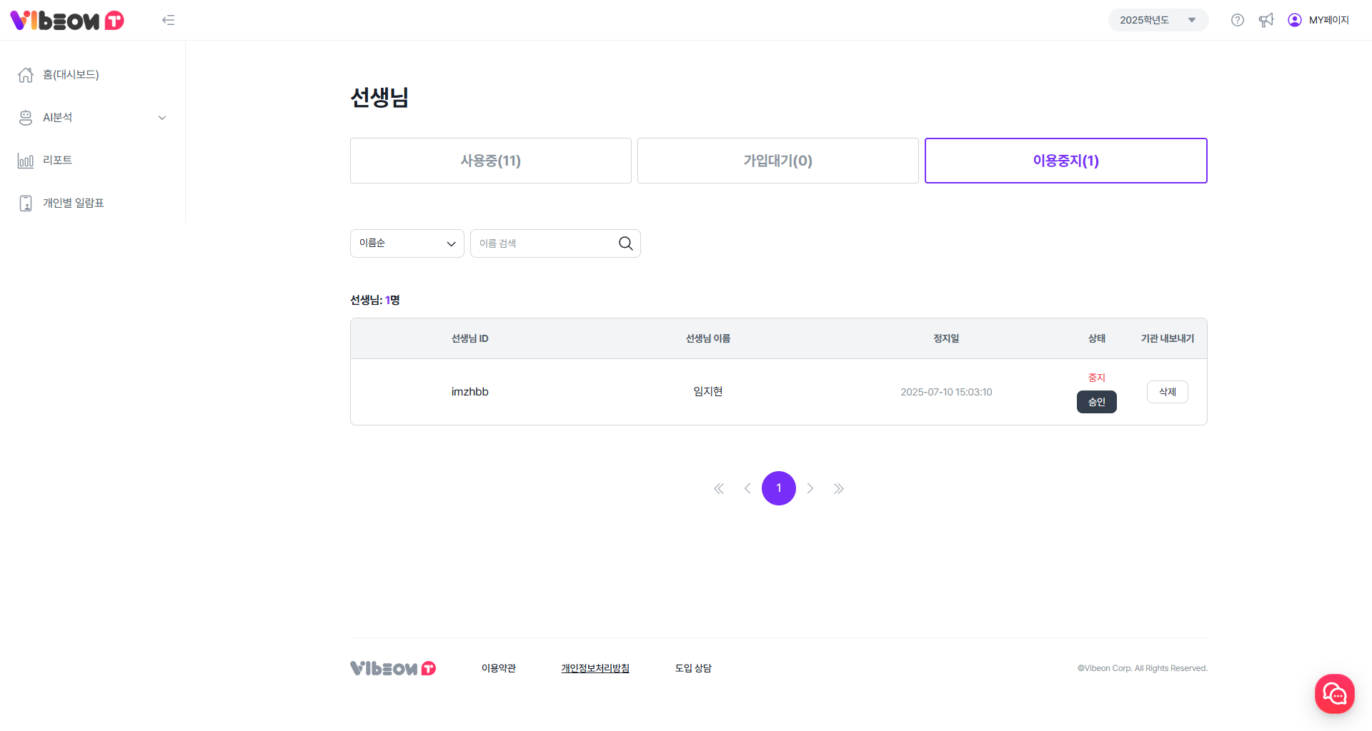This screenshot has width=1372, height=731.
Task: Click the 이름 검색 input field
Action: [543, 243]
